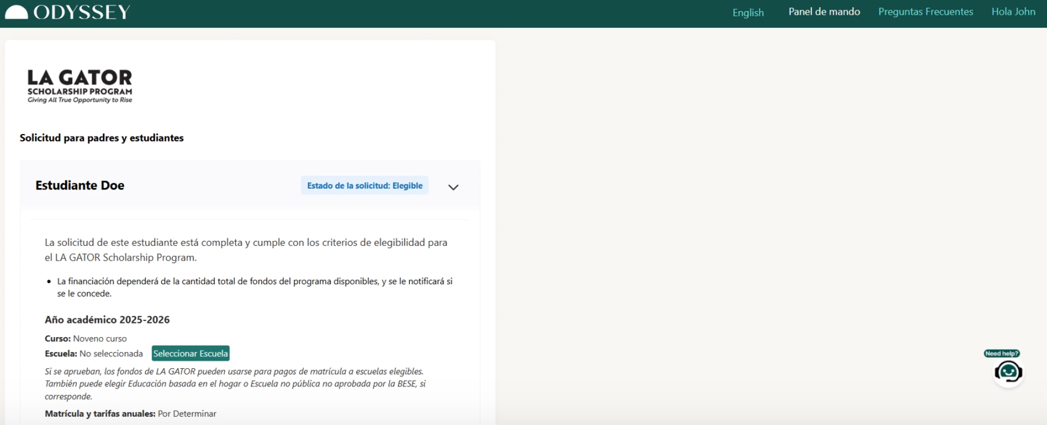This screenshot has height=425, width=1047.
Task: Click the Solicitud para padres y estudiantes heading
Action: click(x=102, y=137)
